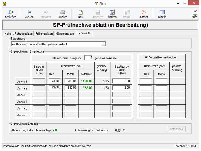Viewport: 201px width, 151px height.
Task: Open the Mängeleingabe tab
Action: 65,34
